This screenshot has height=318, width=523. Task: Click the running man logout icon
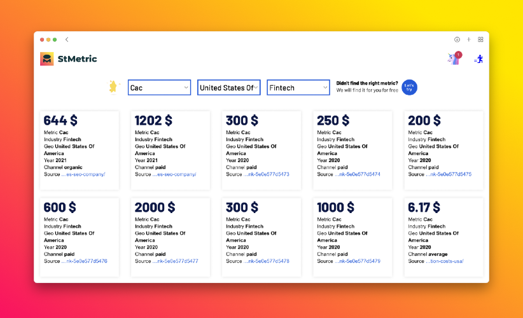(x=478, y=59)
